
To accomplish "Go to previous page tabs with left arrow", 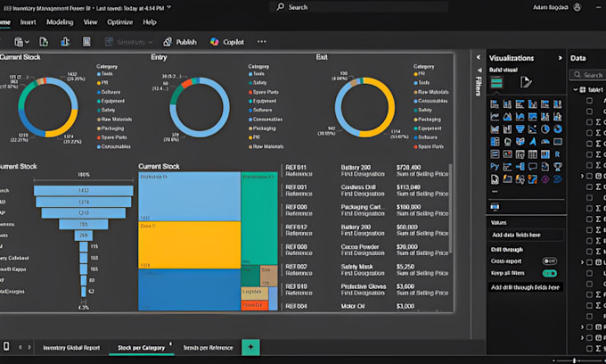I will tap(20, 347).
